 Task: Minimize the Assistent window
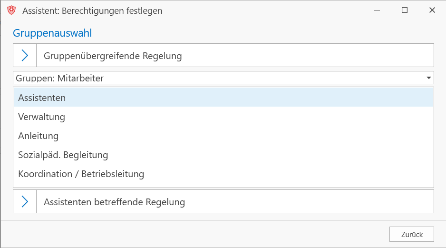click(377, 10)
